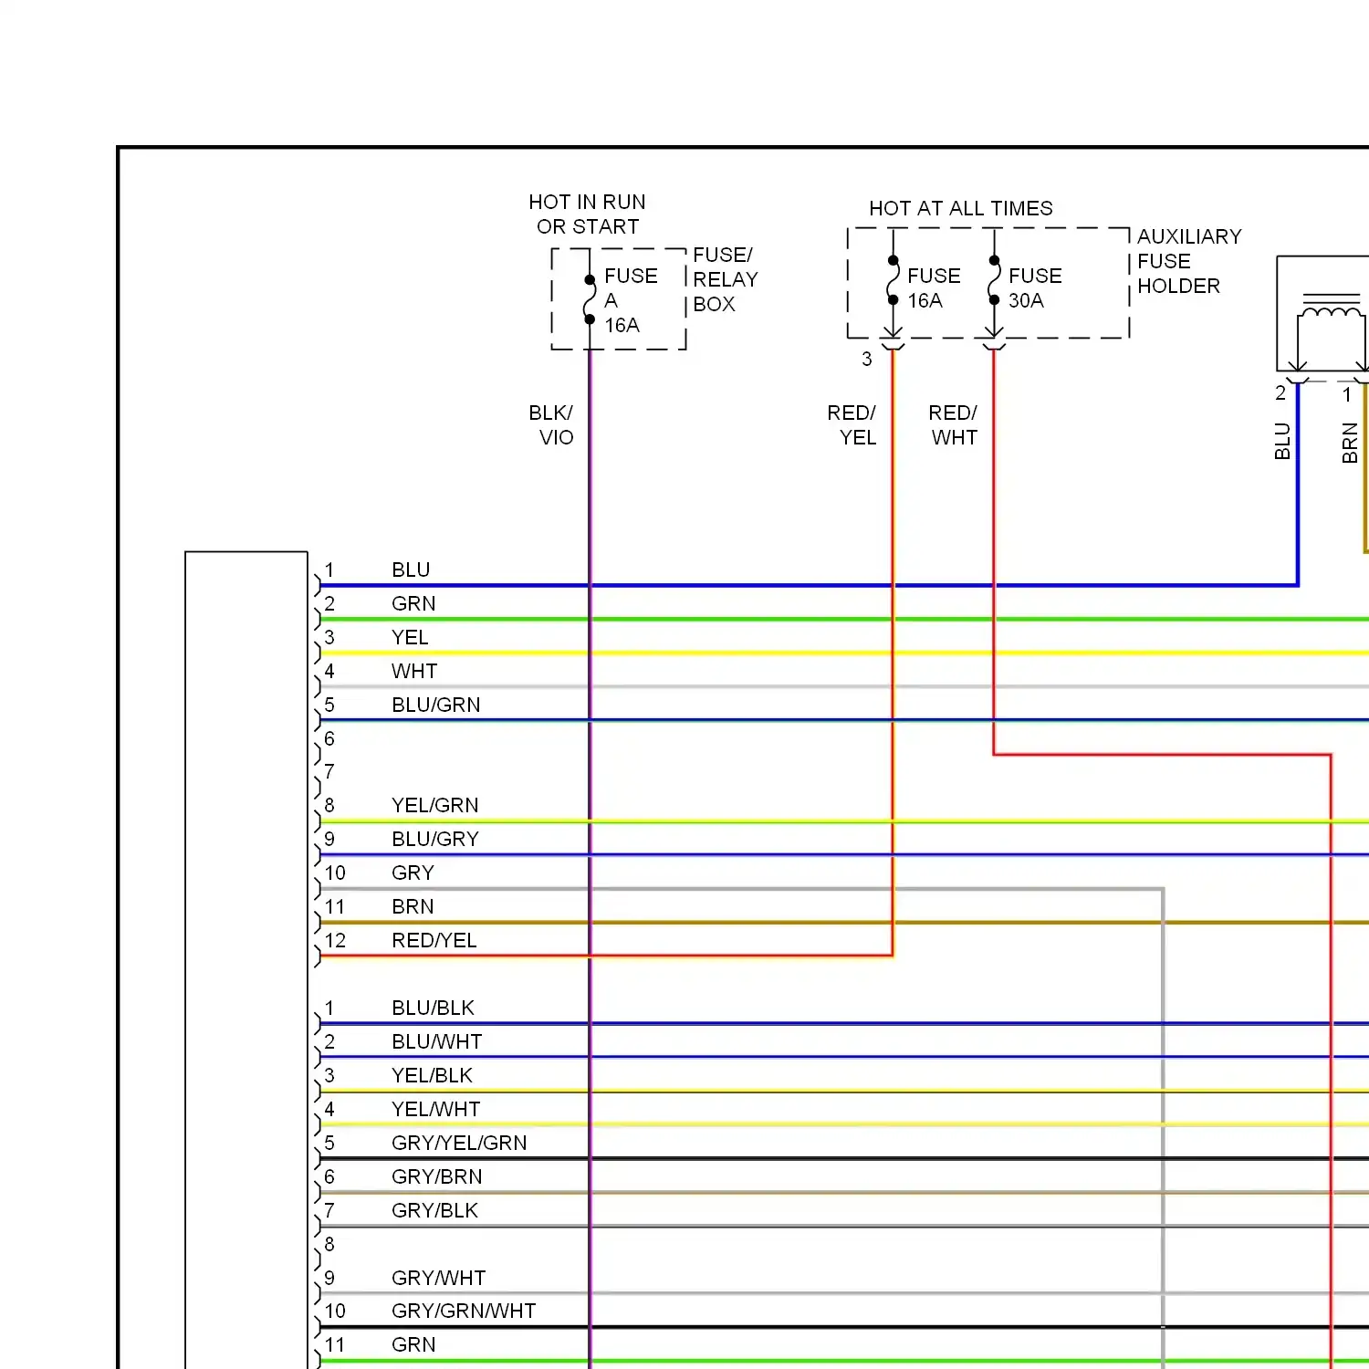1369x1369 pixels.
Task: Click the GRY/WHT wire label
Action: click(438, 1278)
